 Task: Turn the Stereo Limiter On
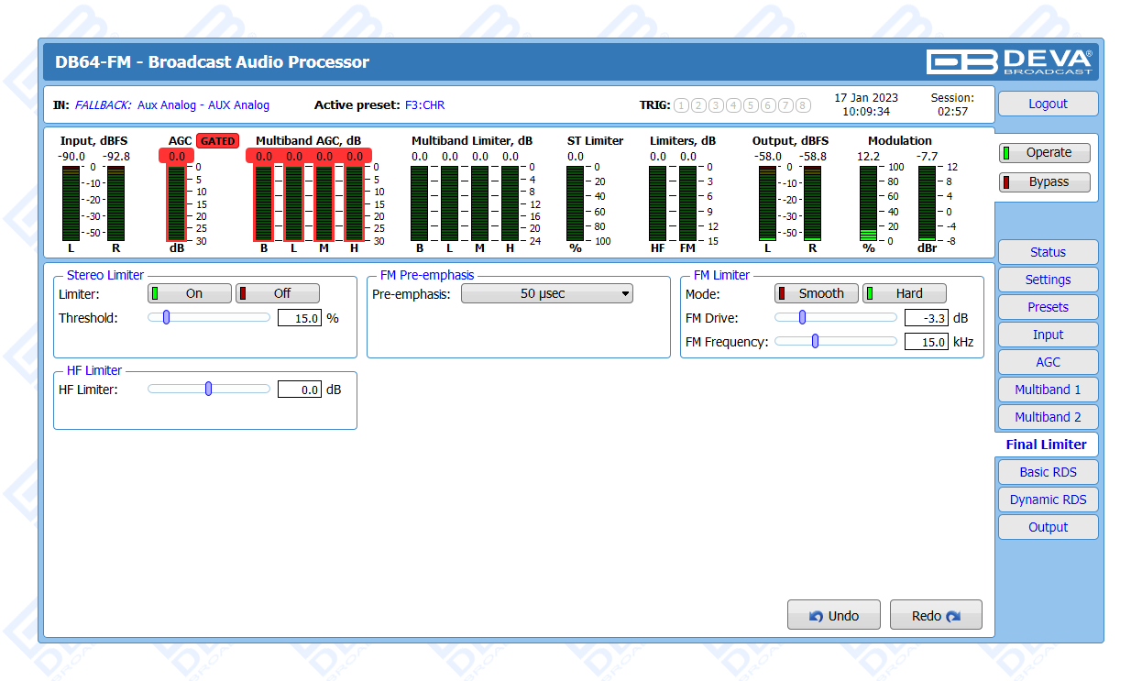coord(190,294)
